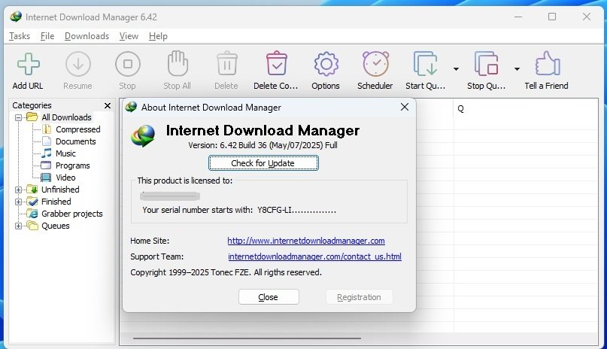Click the horizontal scrollbar of download list
The height and width of the screenshot is (349, 607).
coord(247,338)
